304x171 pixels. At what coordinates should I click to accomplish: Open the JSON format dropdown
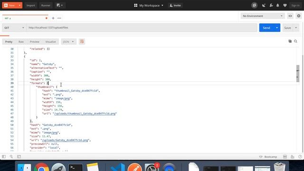(68, 42)
